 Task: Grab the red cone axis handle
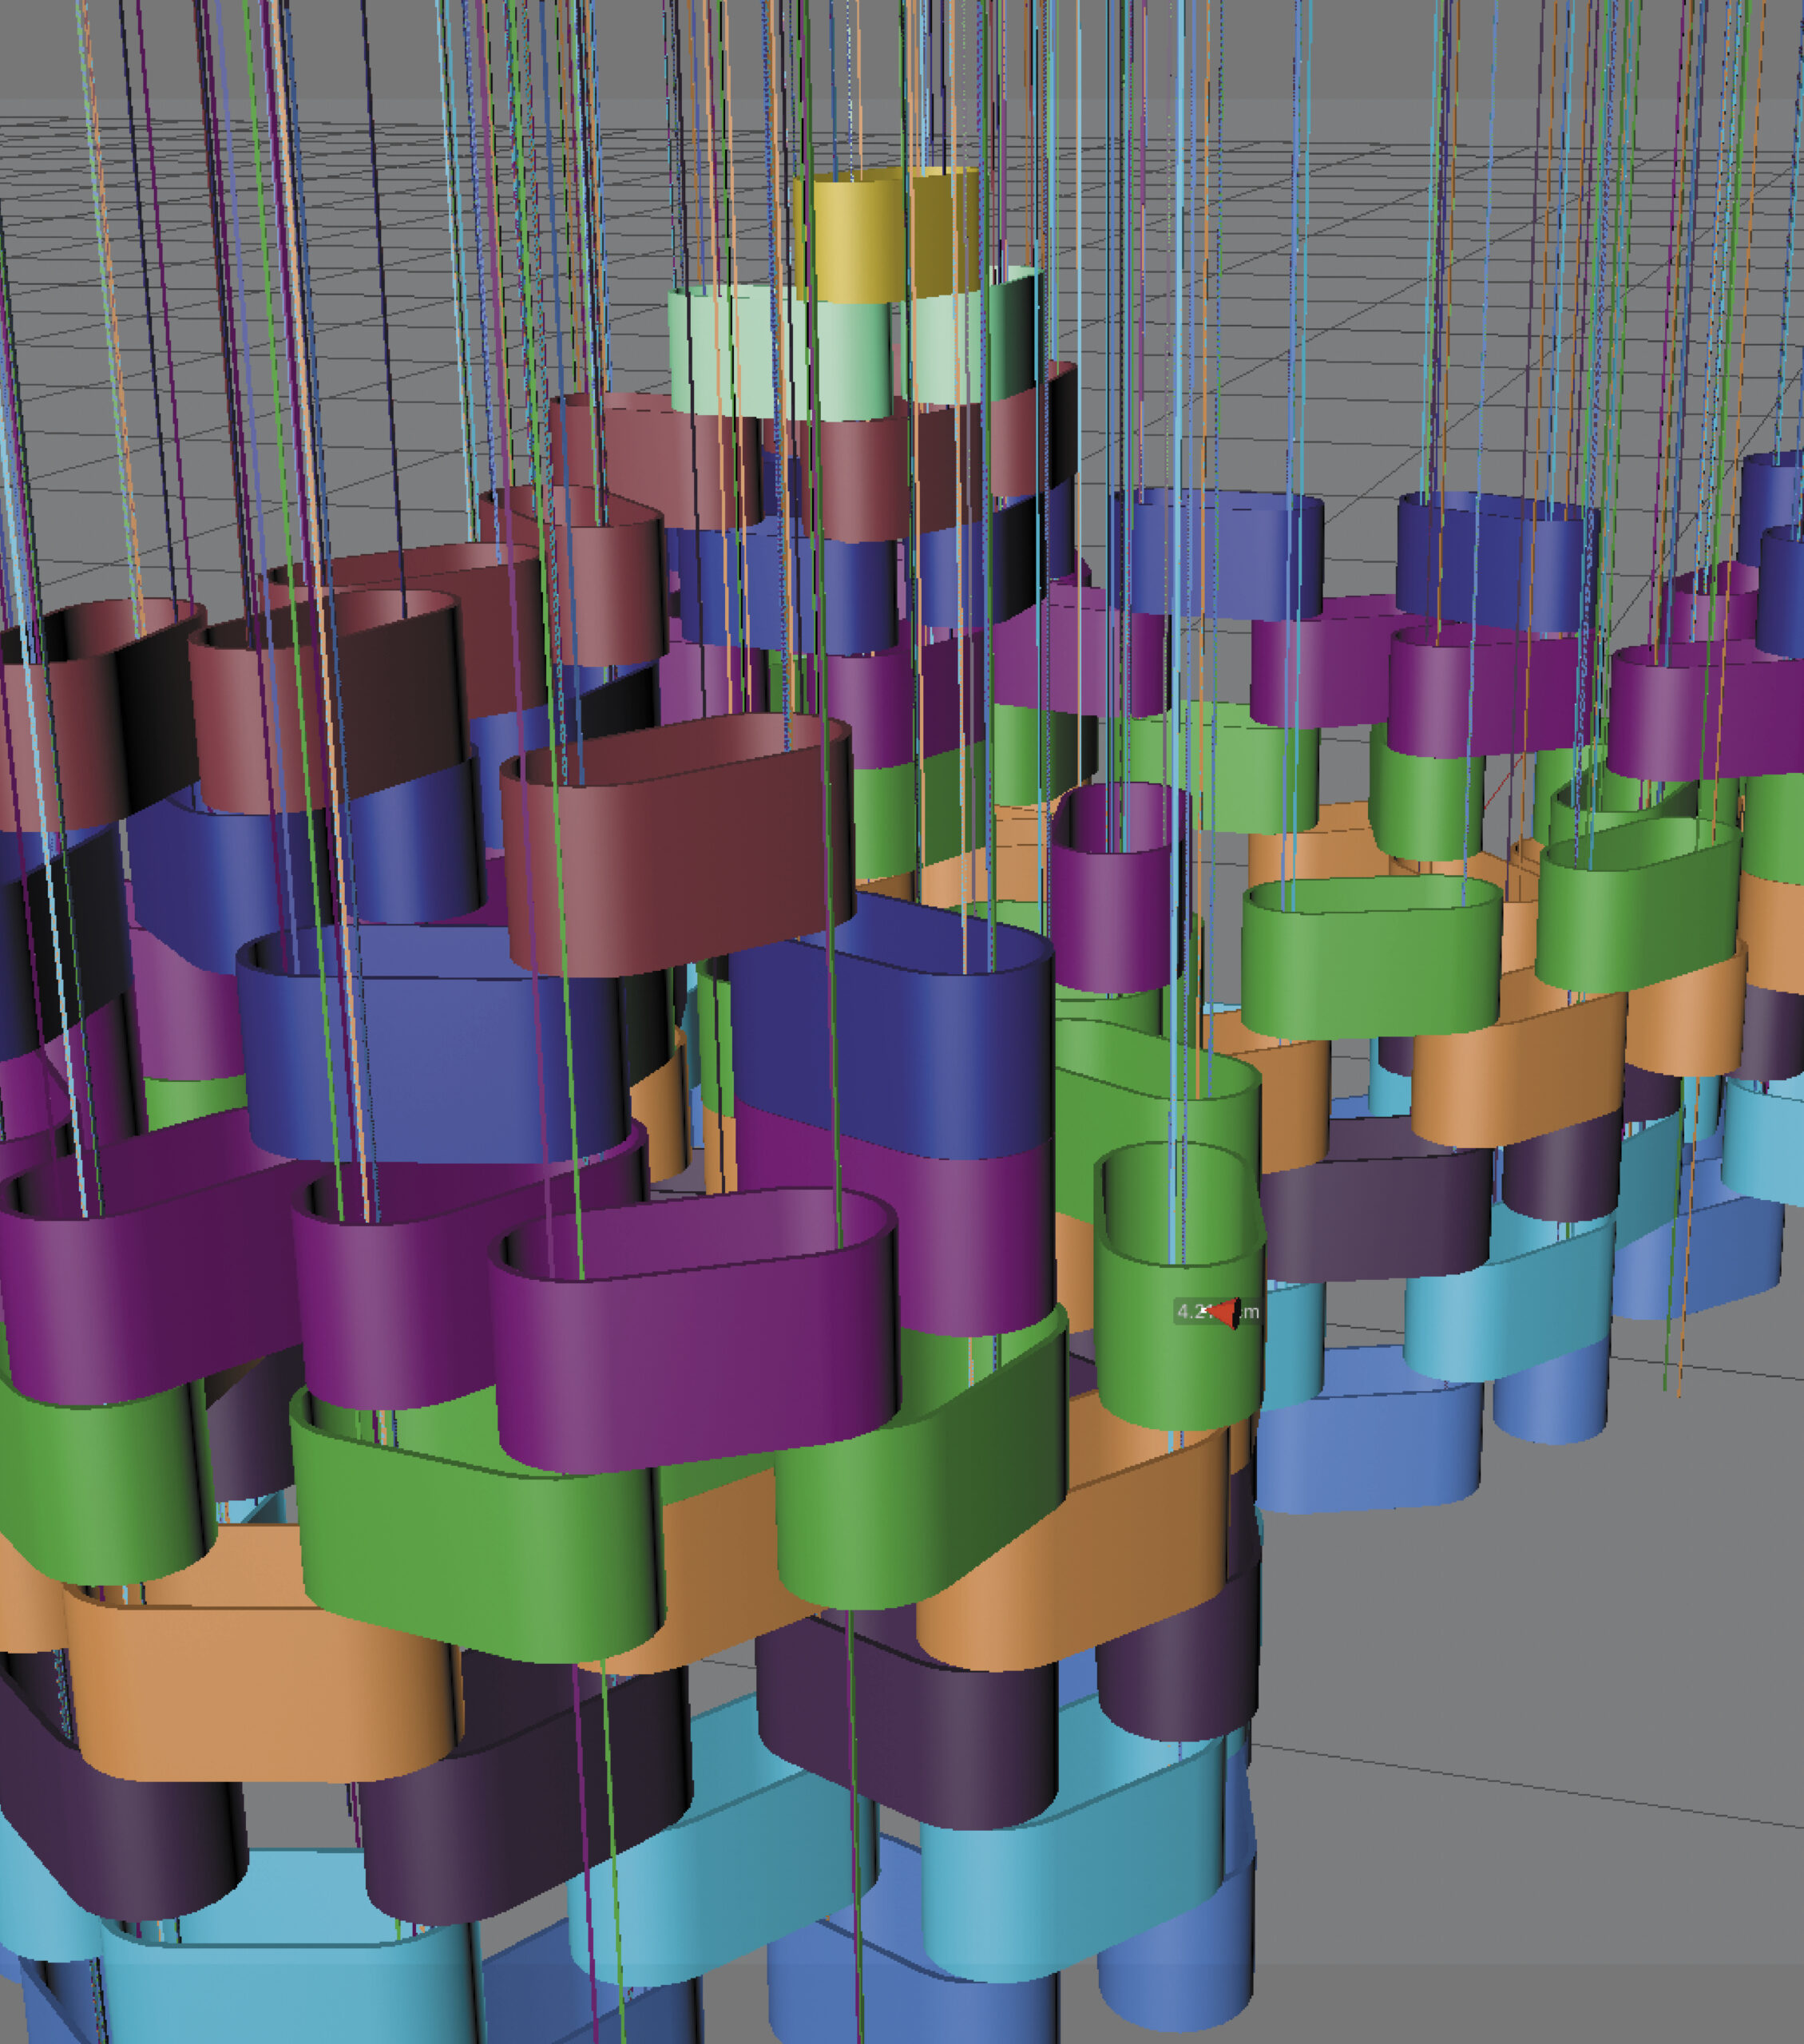pos(1223,1313)
